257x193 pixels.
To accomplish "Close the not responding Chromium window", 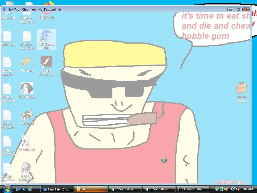I will [246, 10].
